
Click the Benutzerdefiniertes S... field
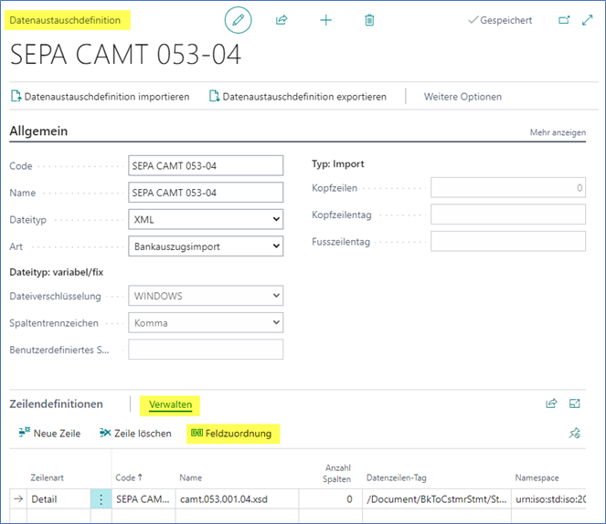click(206, 350)
